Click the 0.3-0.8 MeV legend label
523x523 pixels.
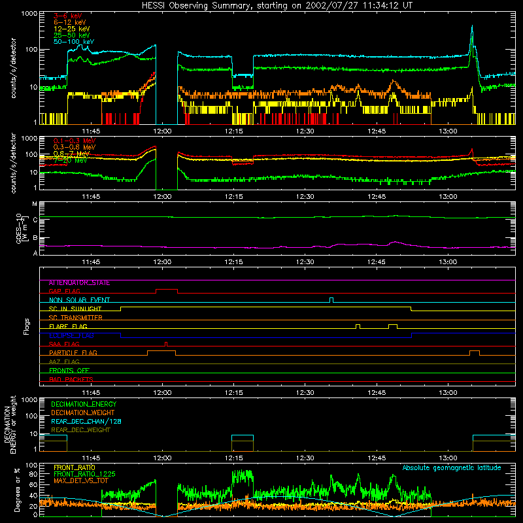(75, 147)
